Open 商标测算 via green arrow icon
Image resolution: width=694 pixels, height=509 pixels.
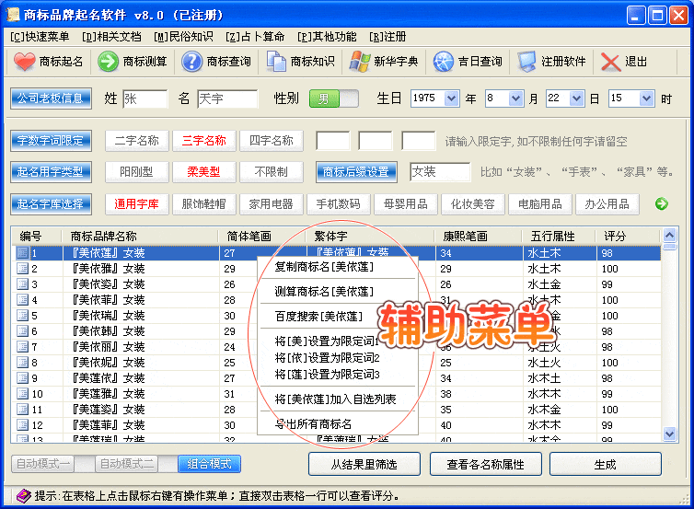click(x=108, y=61)
